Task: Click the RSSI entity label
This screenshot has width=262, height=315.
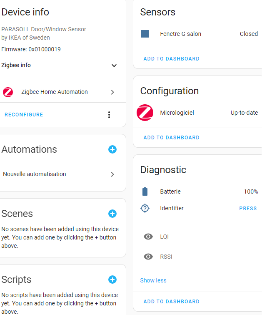Action: pos(166,257)
